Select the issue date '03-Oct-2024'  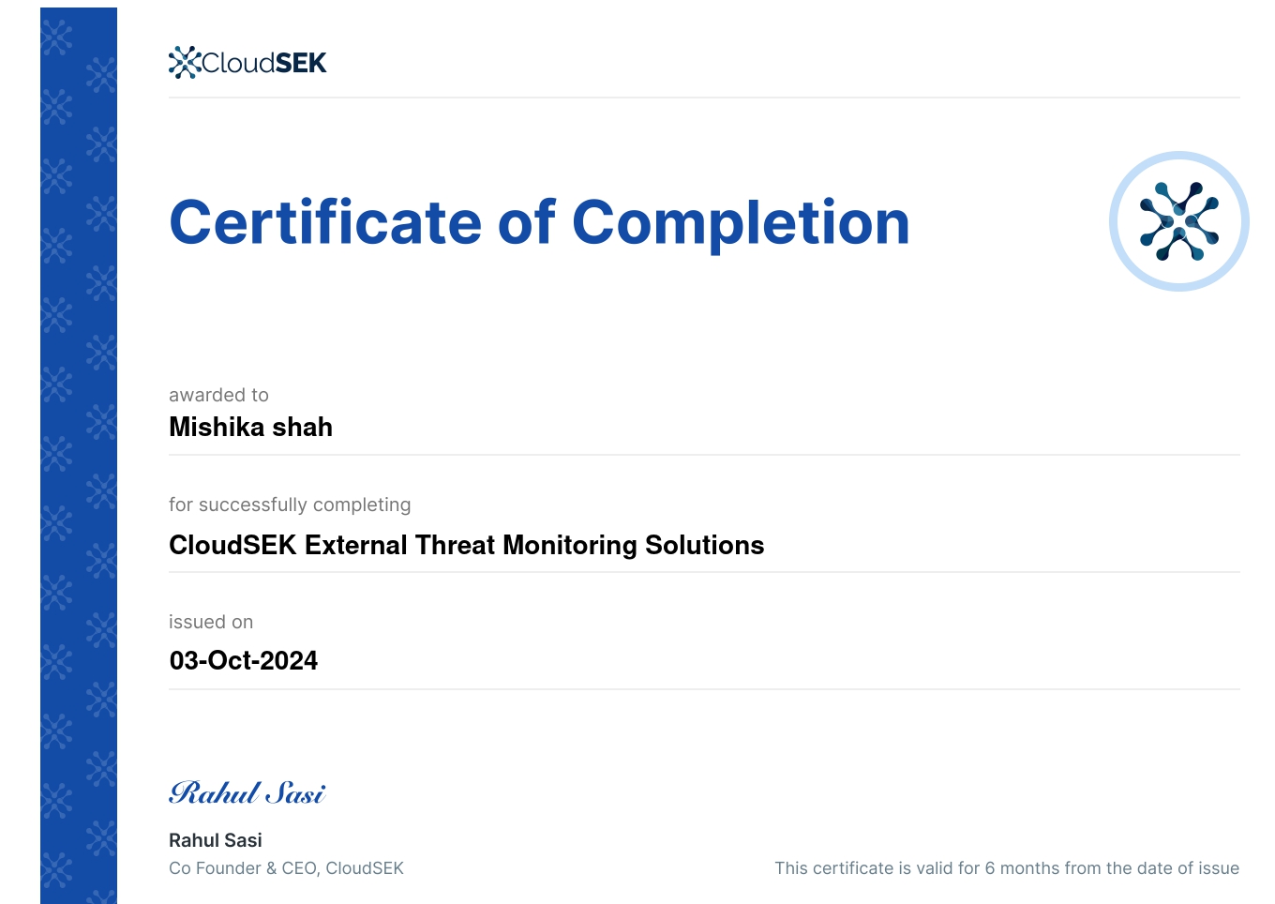pyautogui.click(x=243, y=660)
